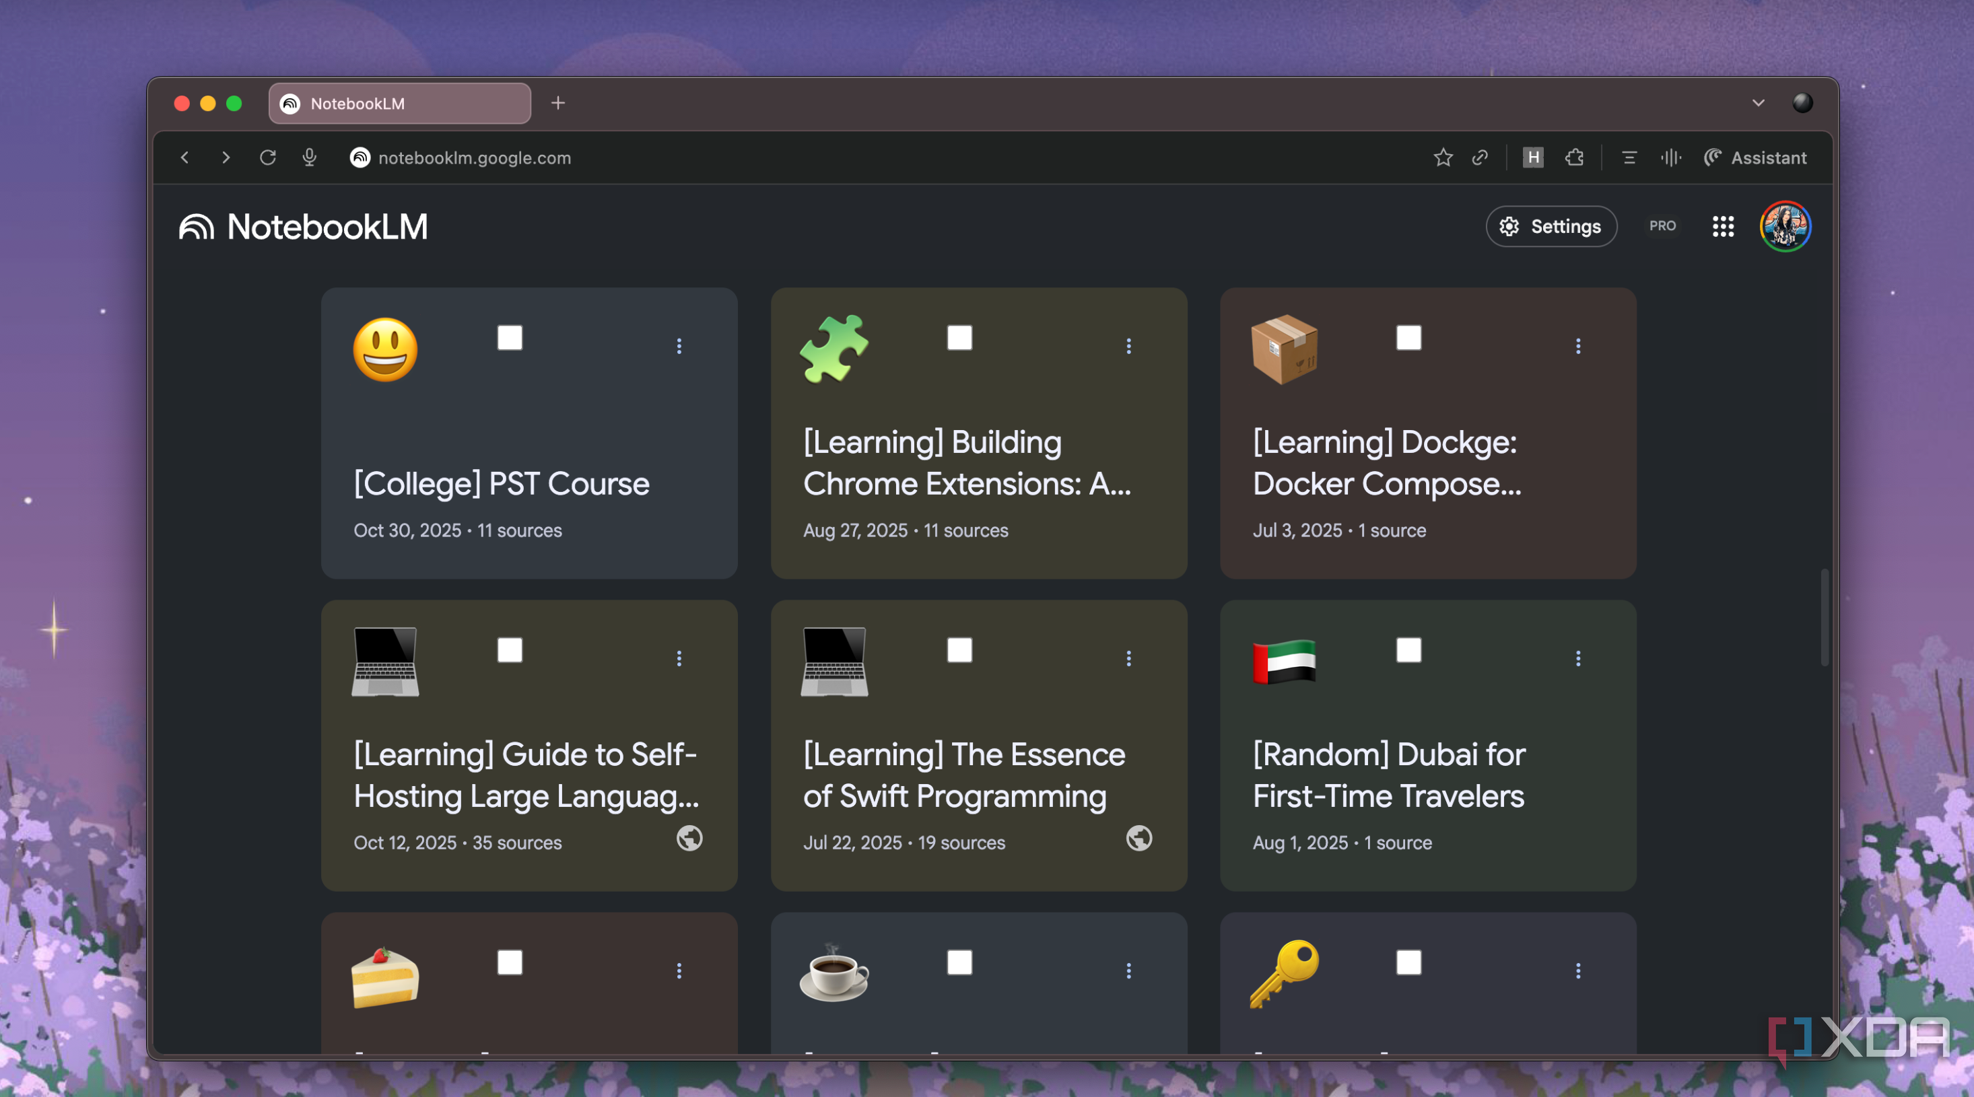Open a new tab with the plus button
Viewport: 1974px width, 1097px height.
[558, 103]
